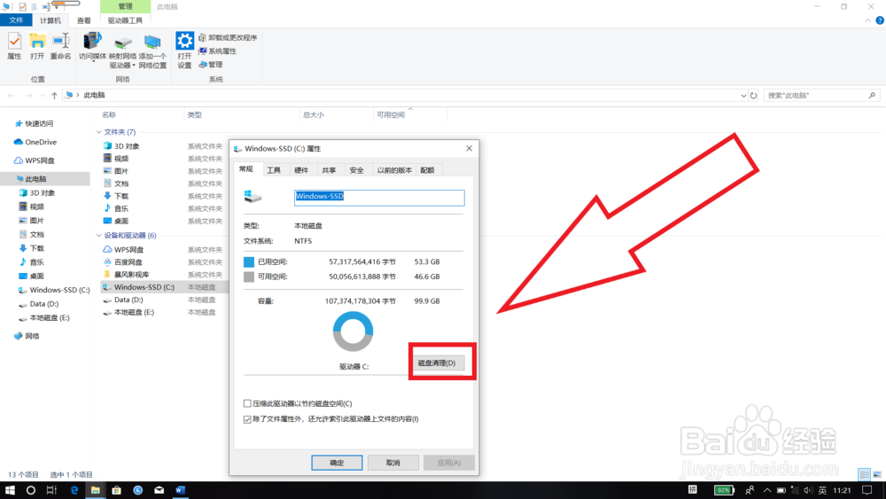Click Apply (应用) in properties dialog
The width and height of the screenshot is (886, 499).
point(448,463)
